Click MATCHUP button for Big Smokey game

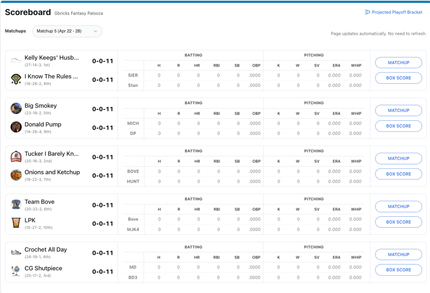point(398,111)
